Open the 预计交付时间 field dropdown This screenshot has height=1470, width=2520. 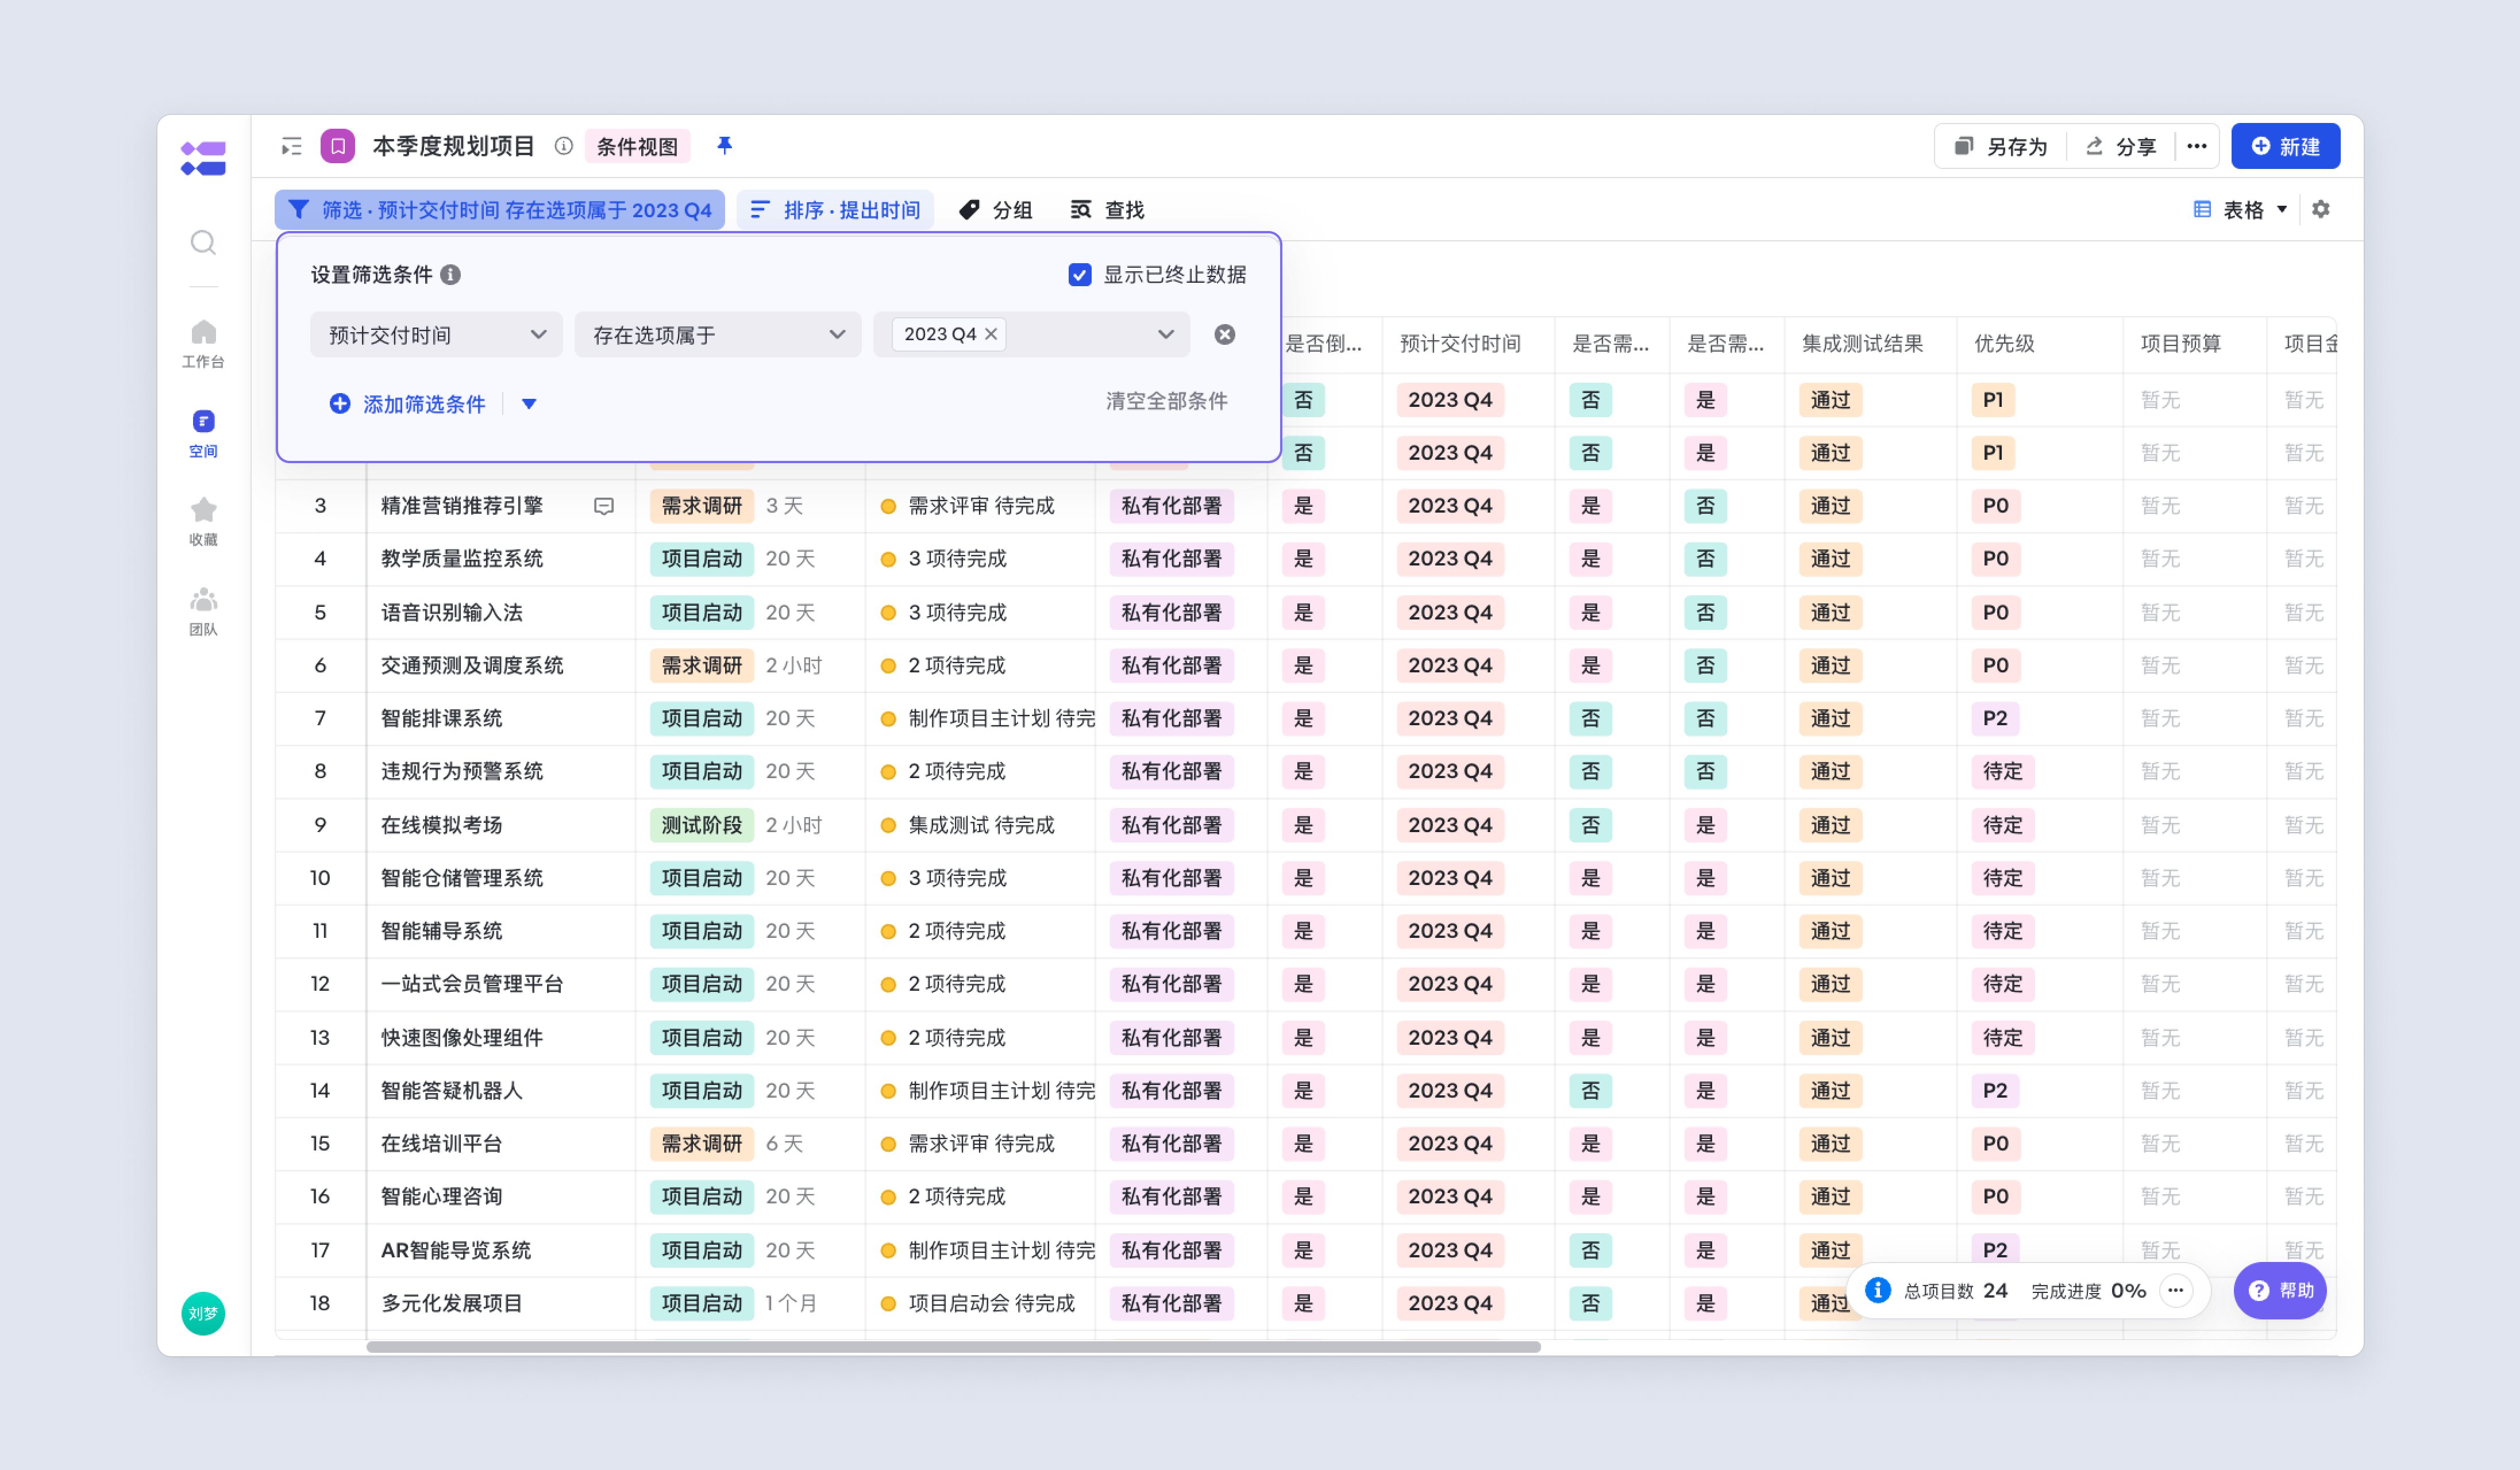(436, 334)
